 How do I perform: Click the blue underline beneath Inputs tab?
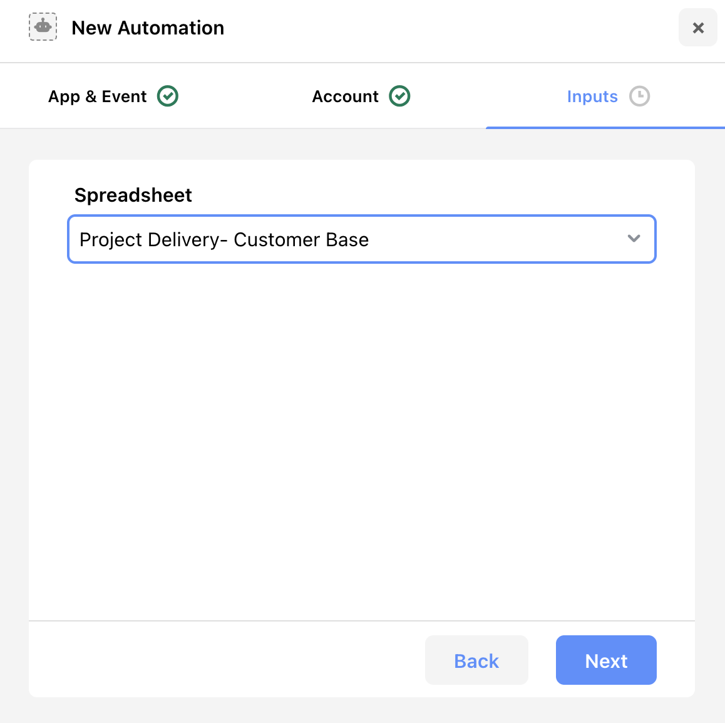pos(605,128)
